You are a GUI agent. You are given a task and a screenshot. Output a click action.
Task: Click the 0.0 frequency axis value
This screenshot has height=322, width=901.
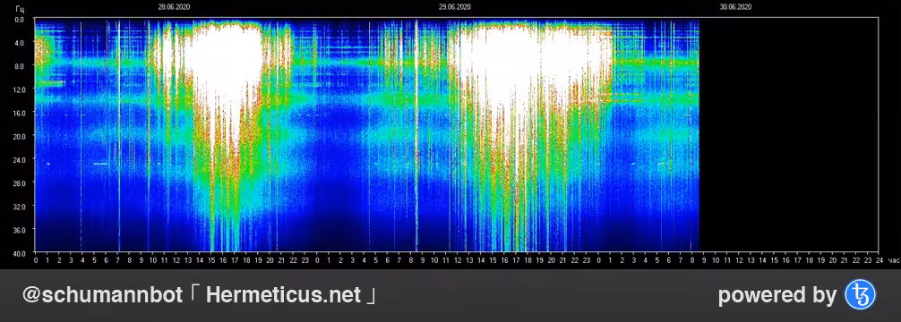pyautogui.click(x=20, y=20)
